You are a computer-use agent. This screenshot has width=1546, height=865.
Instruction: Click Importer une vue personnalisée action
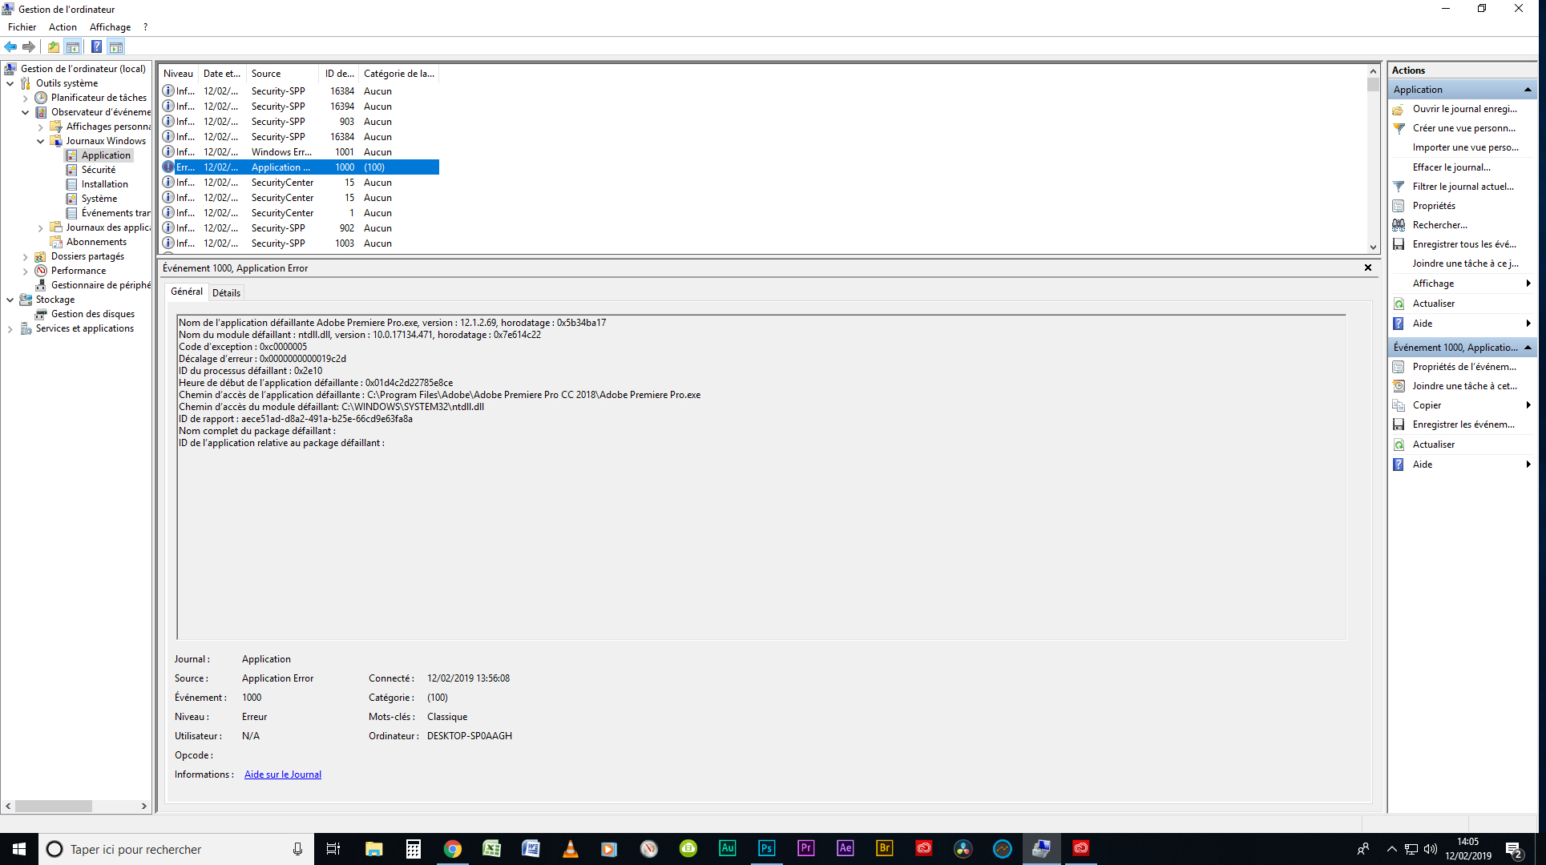[x=1463, y=147]
